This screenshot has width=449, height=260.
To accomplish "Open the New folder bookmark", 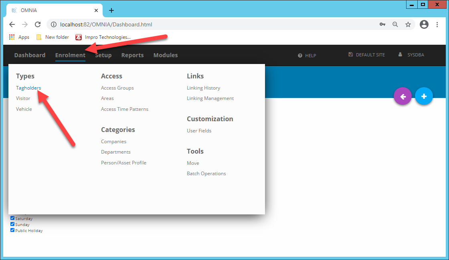I will (53, 37).
